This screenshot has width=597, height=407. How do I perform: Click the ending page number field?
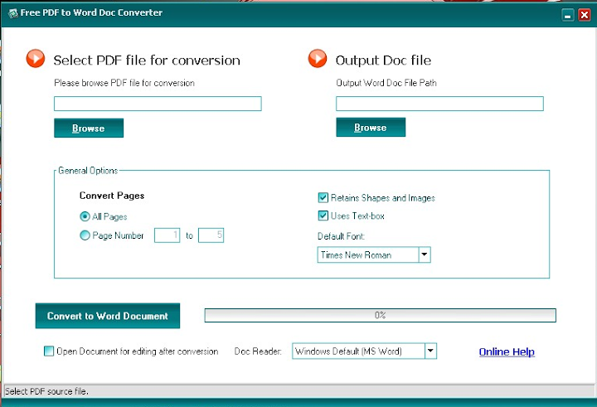point(211,235)
